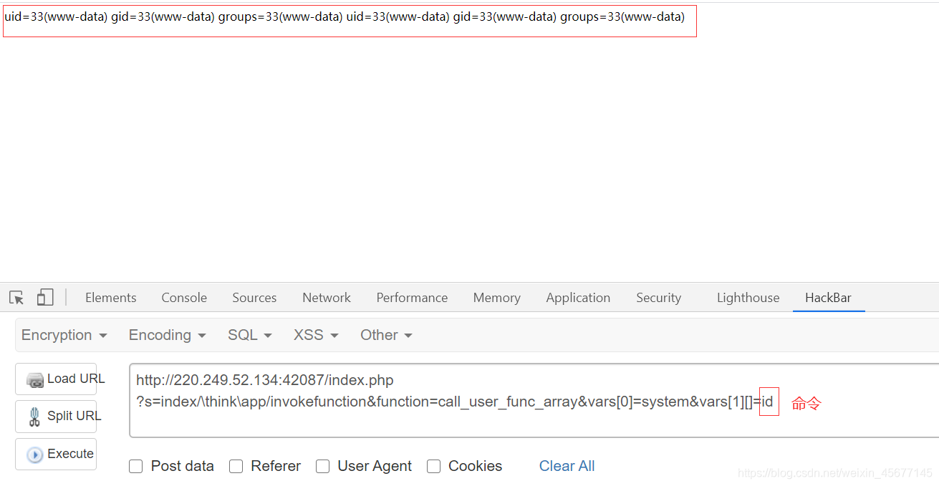Click the Split URL button
The width and height of the screenshot is (939, 486).
coord(56,416)
